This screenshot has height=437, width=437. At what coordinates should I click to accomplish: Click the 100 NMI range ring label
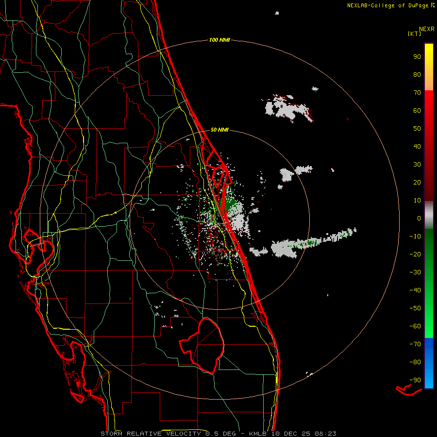[x=219, y=40]
